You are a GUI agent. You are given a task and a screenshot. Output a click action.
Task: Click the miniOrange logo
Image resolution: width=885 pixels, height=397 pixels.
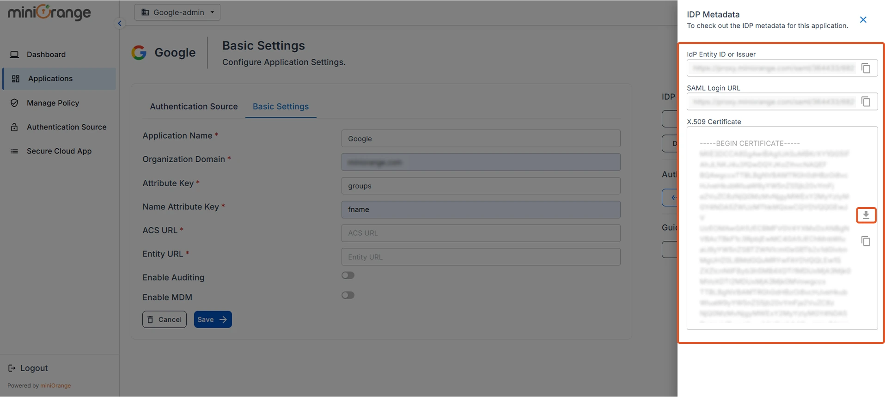point(49,12)
